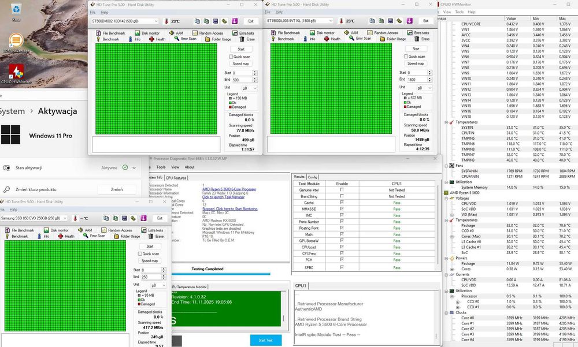Image resolution: width=578 pixels, height=347 pixels.
Task: Copy screenshot icon in ST500DM002 HD Tune window
Action: click(x=206, y=21)
